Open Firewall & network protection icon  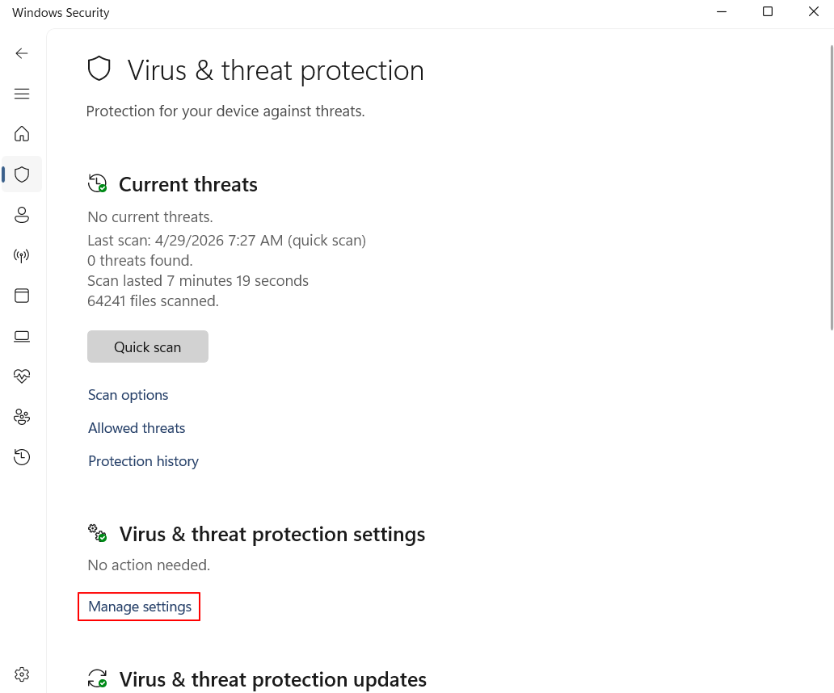(22, 256)
